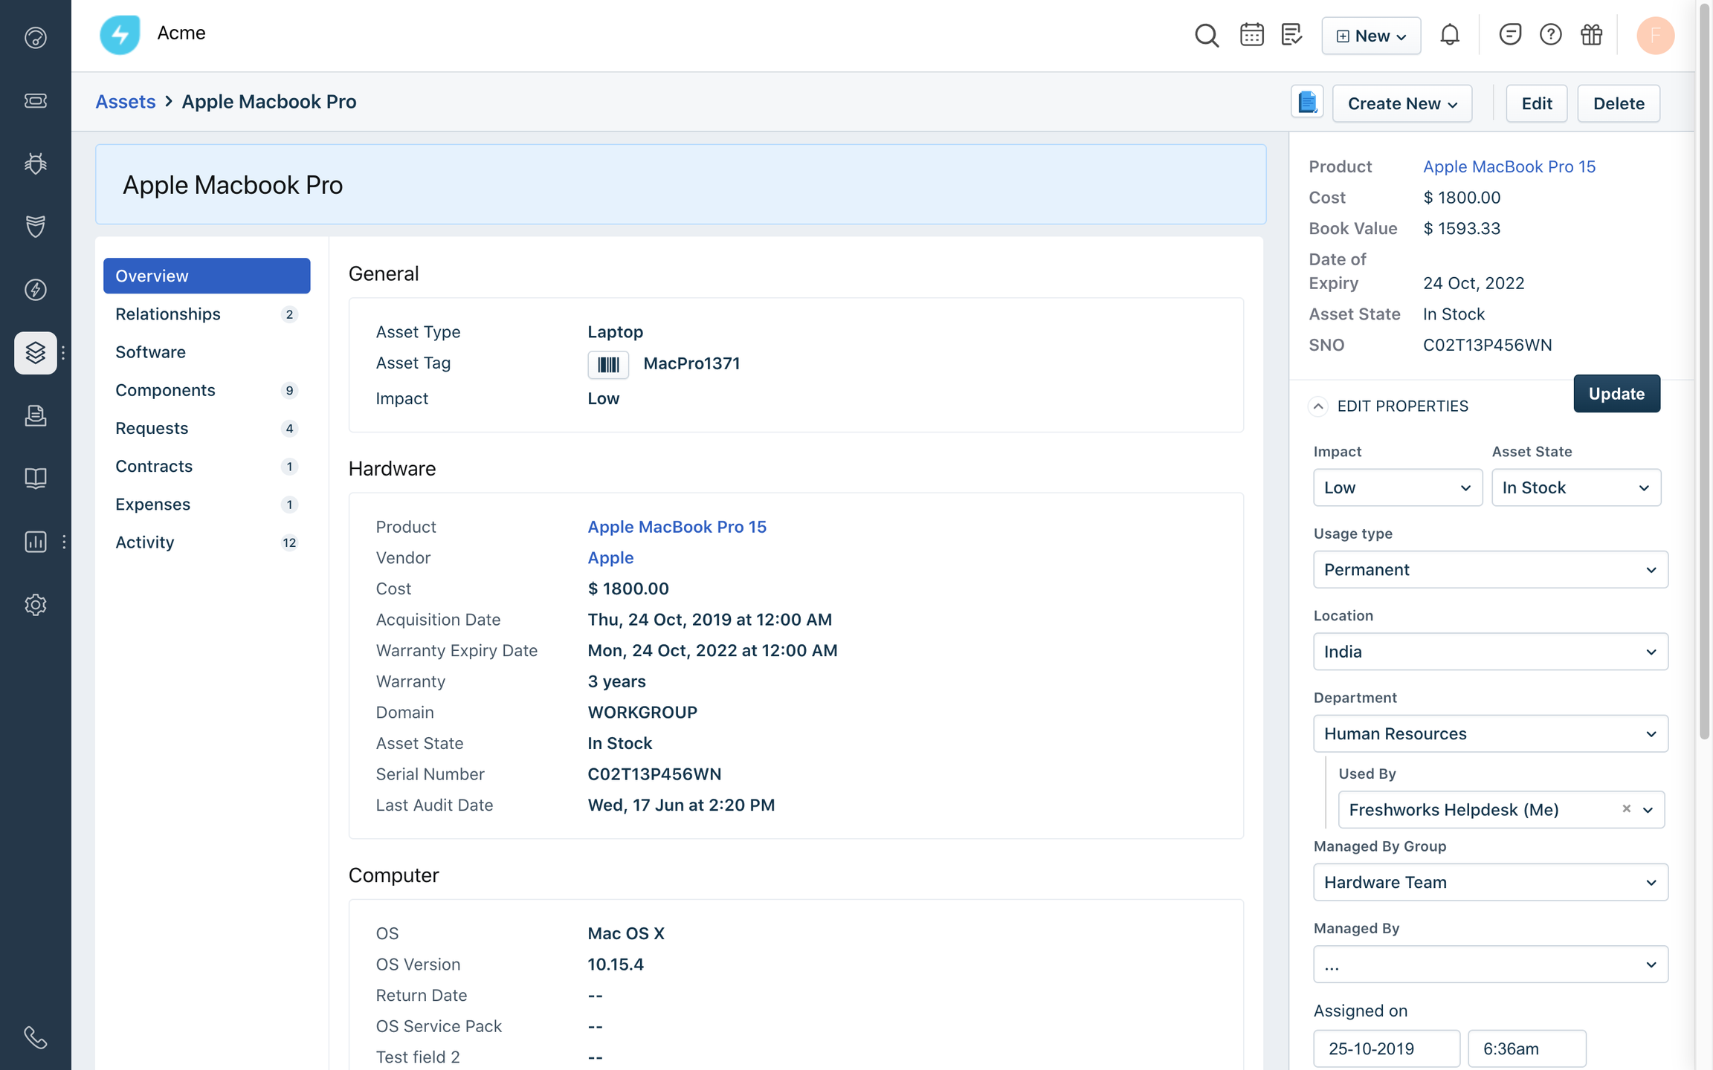
Task: Open the Department dropdown showing Human Resources
Action: pyautogui.click(x=1490, y=733)
